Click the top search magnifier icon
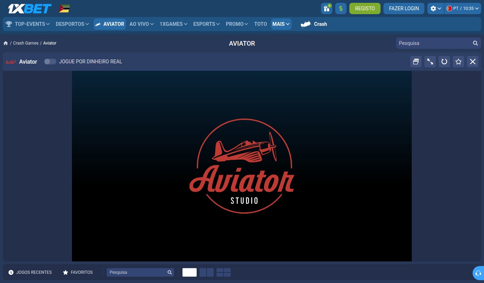The height and width of the screenshot is (283, 484). click(475, 43)
